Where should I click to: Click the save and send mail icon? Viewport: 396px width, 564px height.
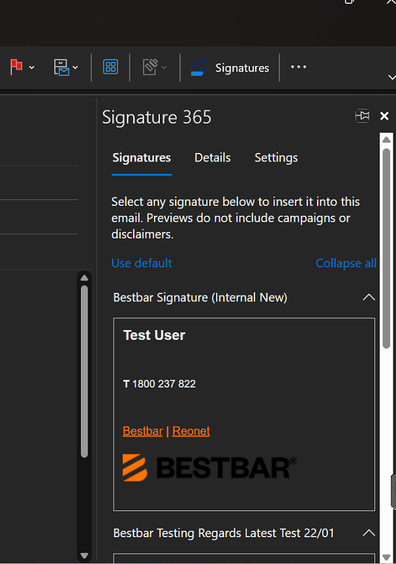[61, 67]
